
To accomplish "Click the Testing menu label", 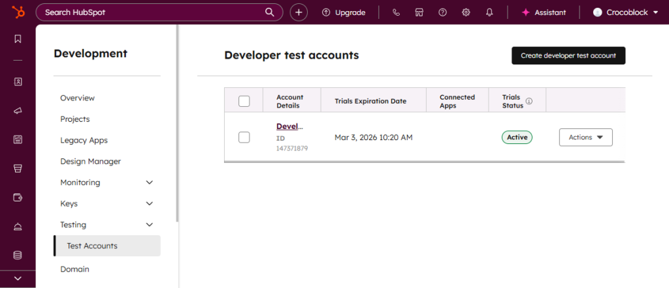I will coord(73,225).
